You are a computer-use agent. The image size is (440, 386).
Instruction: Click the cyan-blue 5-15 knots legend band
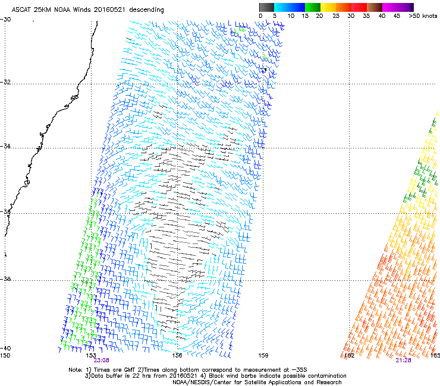point(290,7)
